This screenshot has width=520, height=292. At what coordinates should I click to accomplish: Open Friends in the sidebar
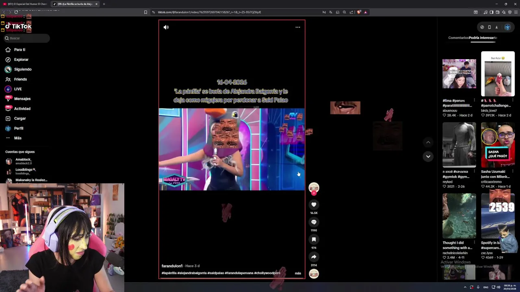coord(20,79)
